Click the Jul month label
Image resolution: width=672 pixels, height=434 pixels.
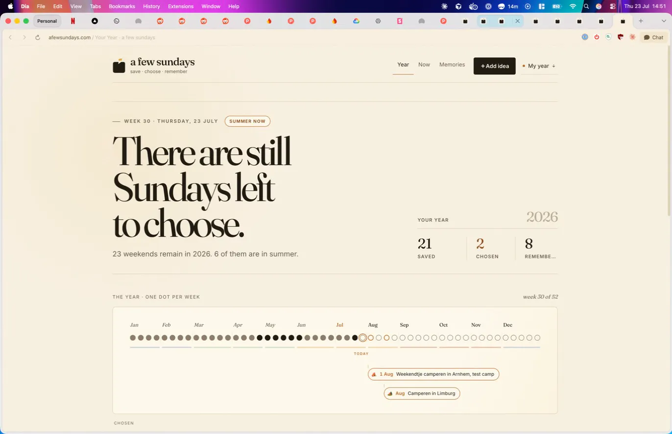340,325
